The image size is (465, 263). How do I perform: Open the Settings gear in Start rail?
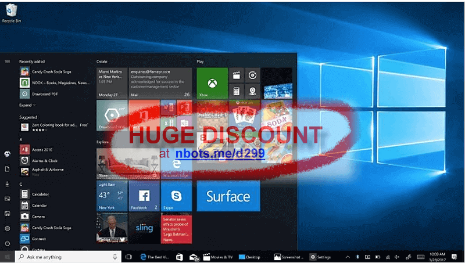8,228
